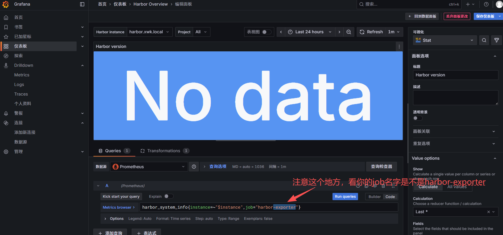Open the Metrics browser

pyautogui.click(x=119, y=207)
